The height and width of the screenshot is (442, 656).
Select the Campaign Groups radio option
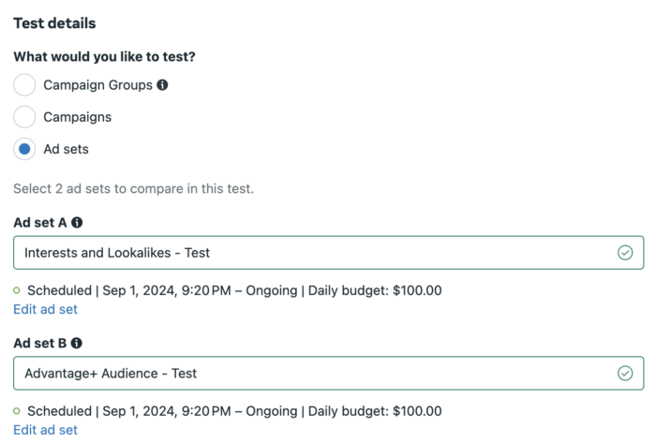pyautogui.click(x=24, y=85)
